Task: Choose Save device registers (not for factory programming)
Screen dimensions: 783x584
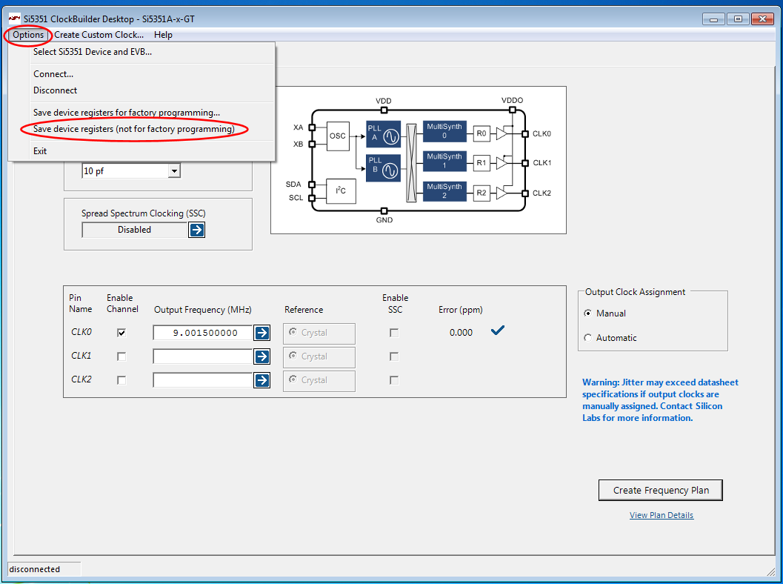Action: pyautogui.click(x=133, y=129)
